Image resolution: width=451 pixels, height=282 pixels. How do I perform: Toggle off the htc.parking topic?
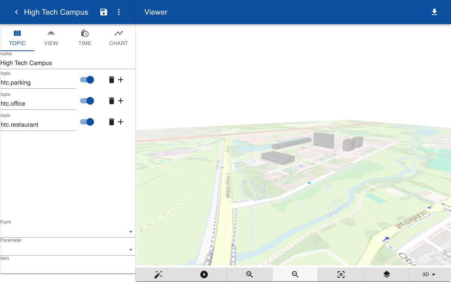(87, 80)
